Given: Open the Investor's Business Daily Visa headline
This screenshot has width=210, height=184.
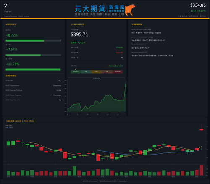Looking at the screenshot, I should tap(148, 40).
